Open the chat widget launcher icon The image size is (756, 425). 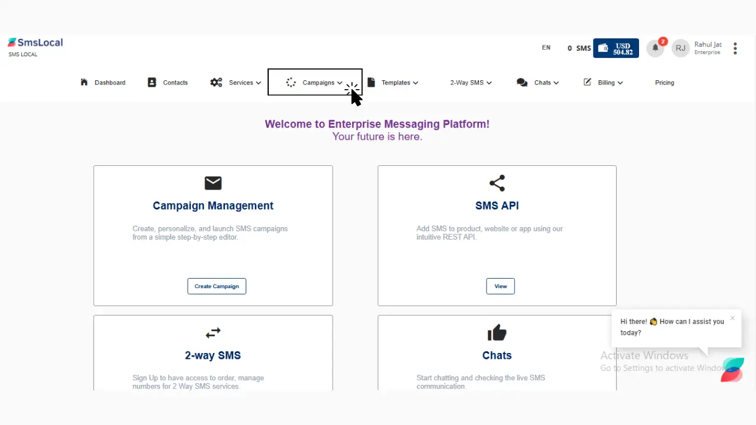732,370
